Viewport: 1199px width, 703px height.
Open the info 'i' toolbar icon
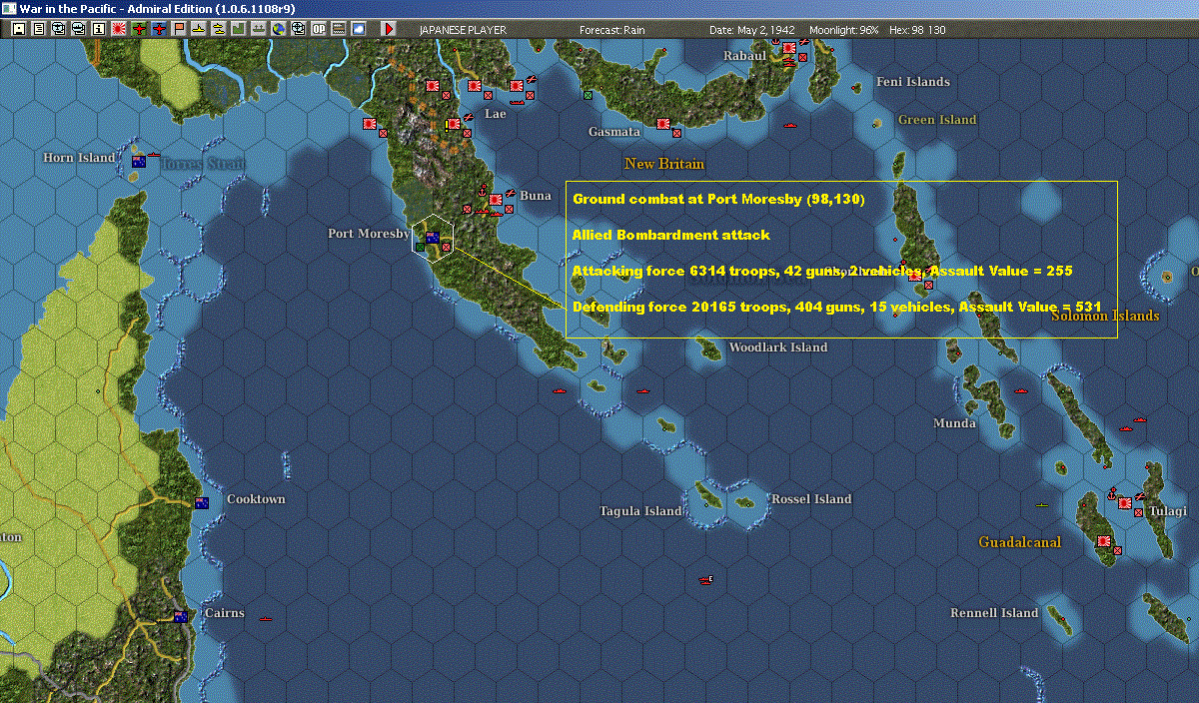coord(98,29)
